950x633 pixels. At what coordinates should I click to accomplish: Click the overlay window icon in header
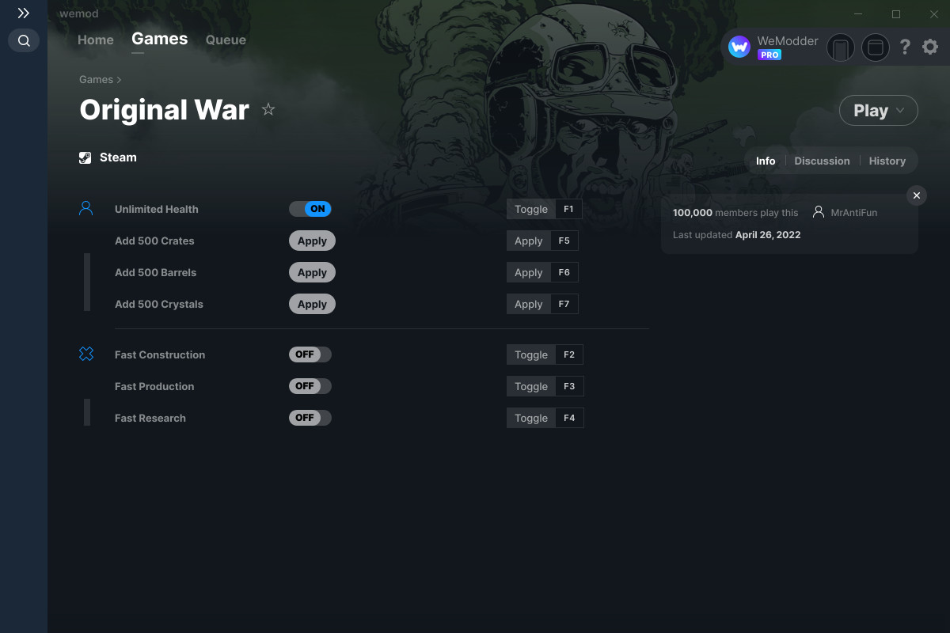[875, 48]
